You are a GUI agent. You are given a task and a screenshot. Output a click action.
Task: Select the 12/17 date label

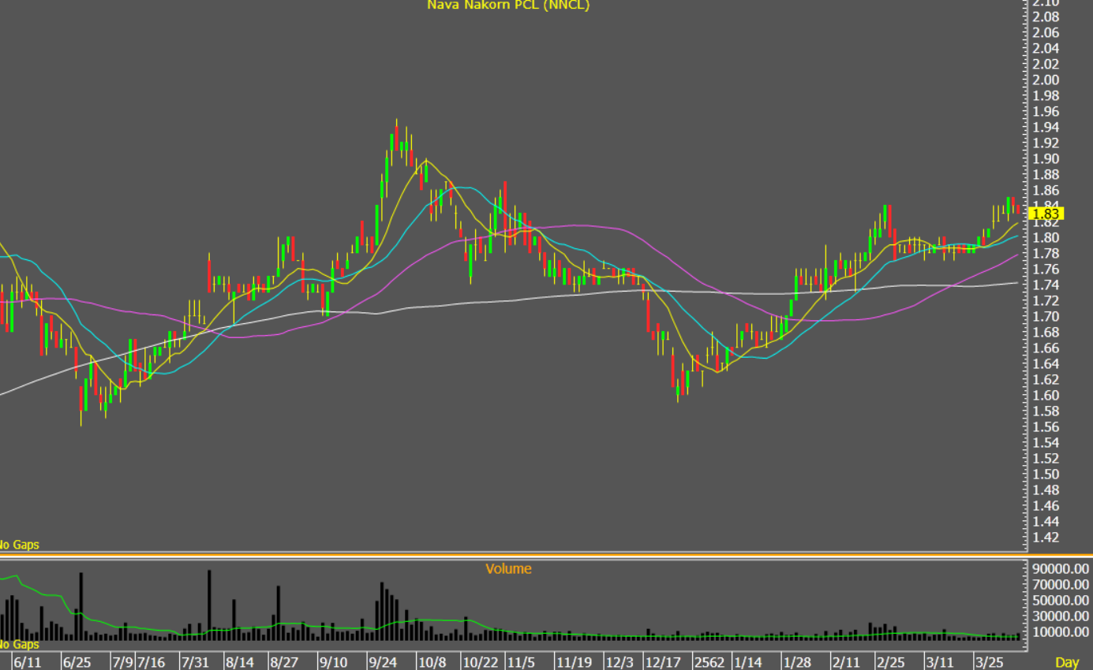coord(663,662)
